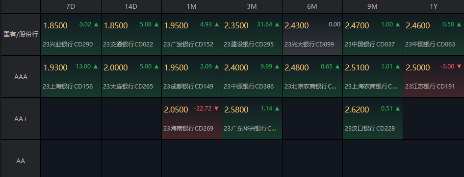Select the 1Y tenor column header
This screenshot has height=177, width=464.
[434, 7]
